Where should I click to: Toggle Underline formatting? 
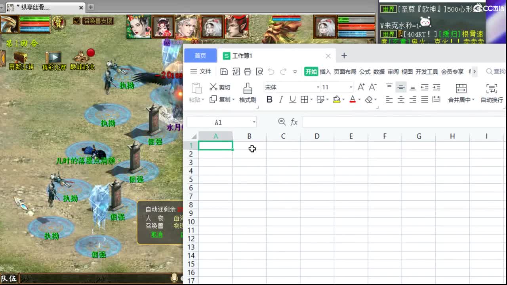point(293,100)
